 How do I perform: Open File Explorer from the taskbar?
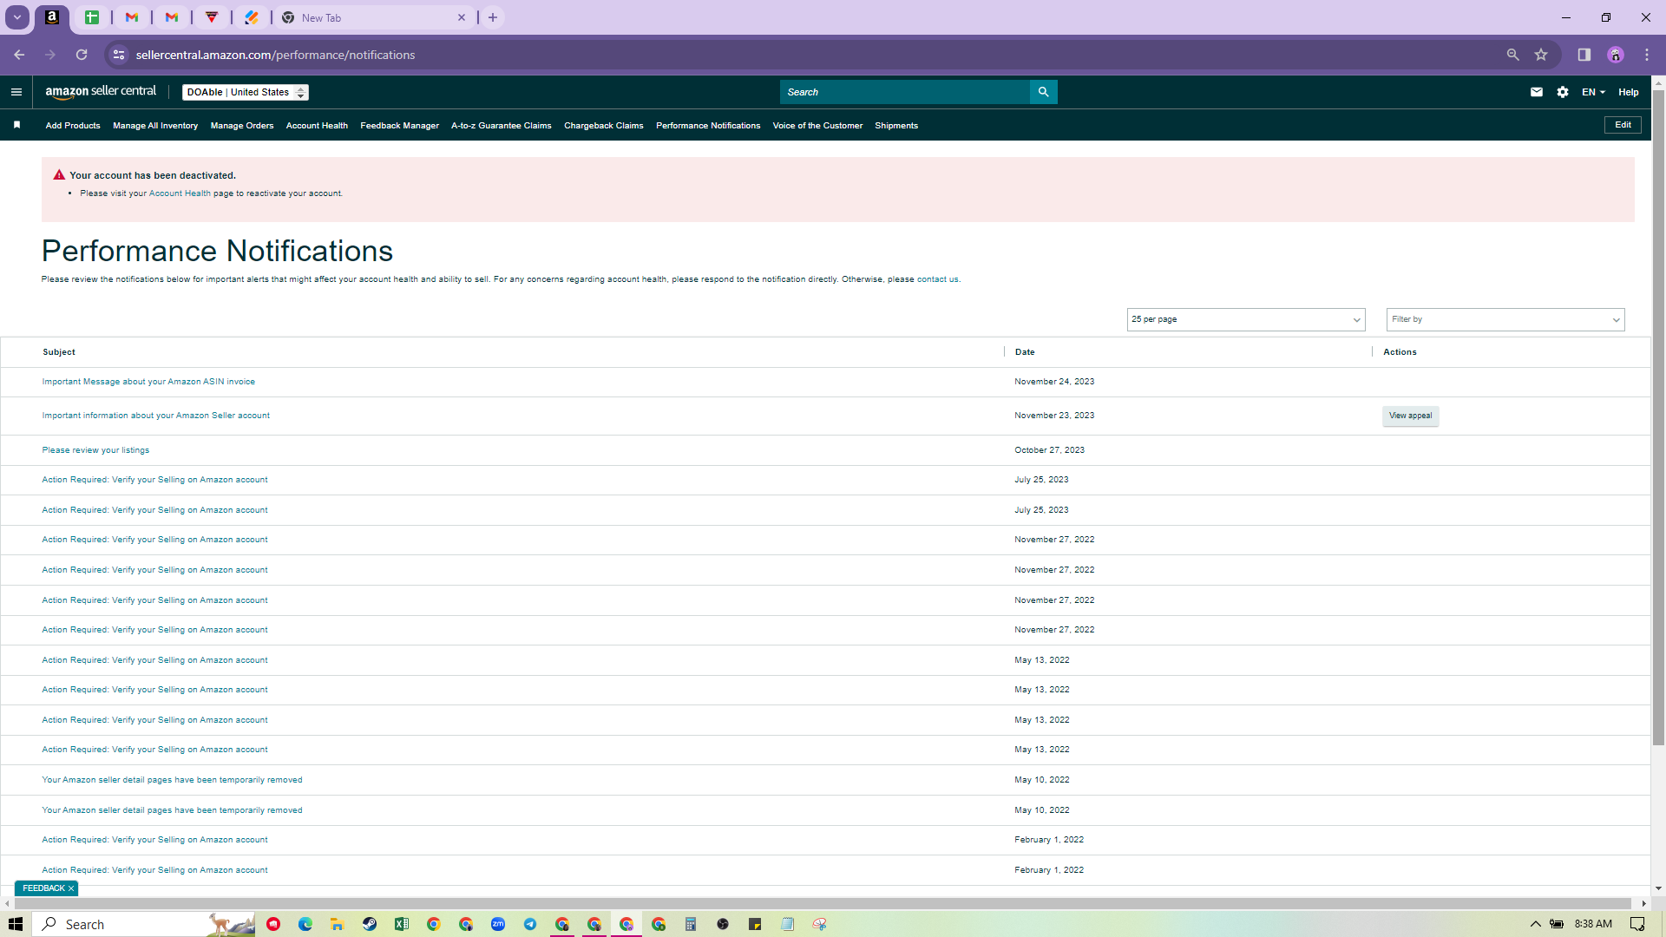pyautogui.click(x=338, y=924)
